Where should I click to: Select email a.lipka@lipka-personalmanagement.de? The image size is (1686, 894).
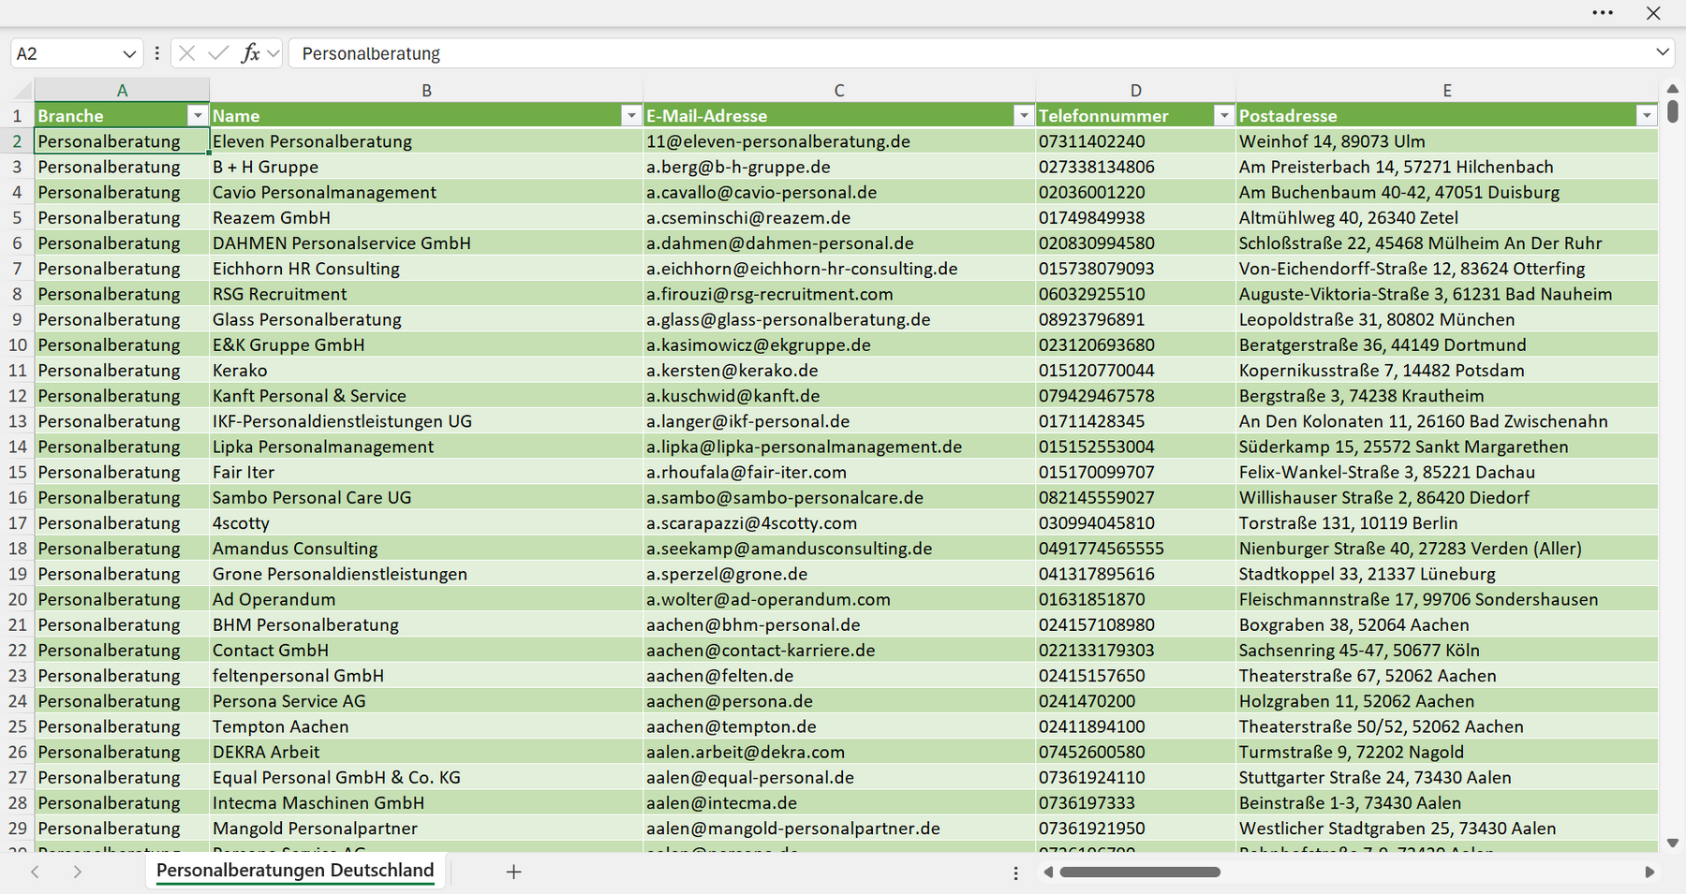(839, 447)
